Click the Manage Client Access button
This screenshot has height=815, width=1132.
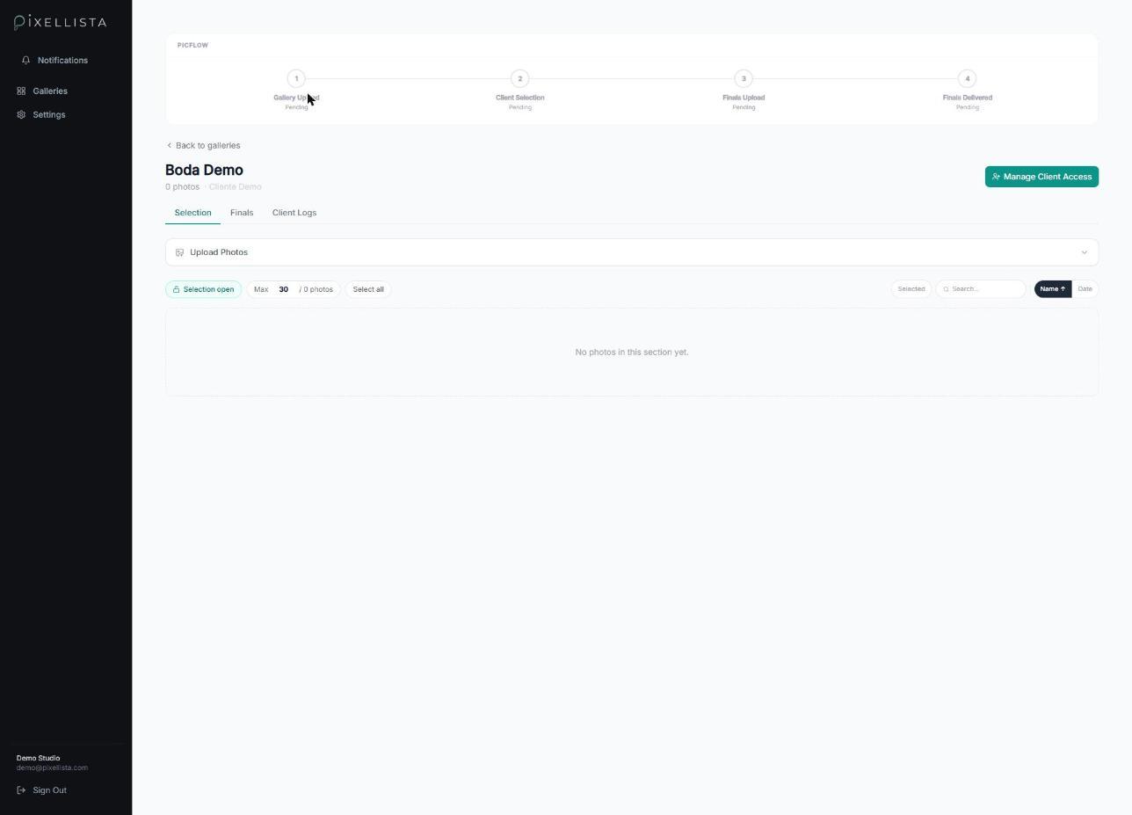pos(1041,177)
